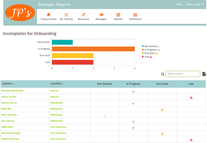
Task: Click Havi Hotcook's Not Started circle
Action: (105, 116)
